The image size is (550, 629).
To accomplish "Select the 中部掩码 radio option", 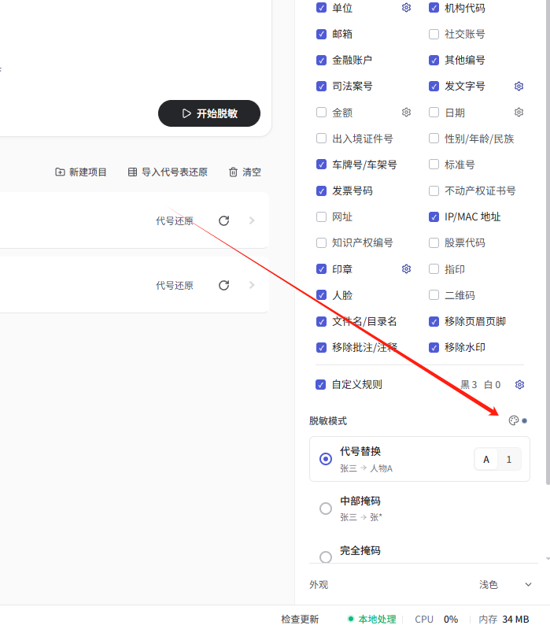I will (x=326, y=509).
